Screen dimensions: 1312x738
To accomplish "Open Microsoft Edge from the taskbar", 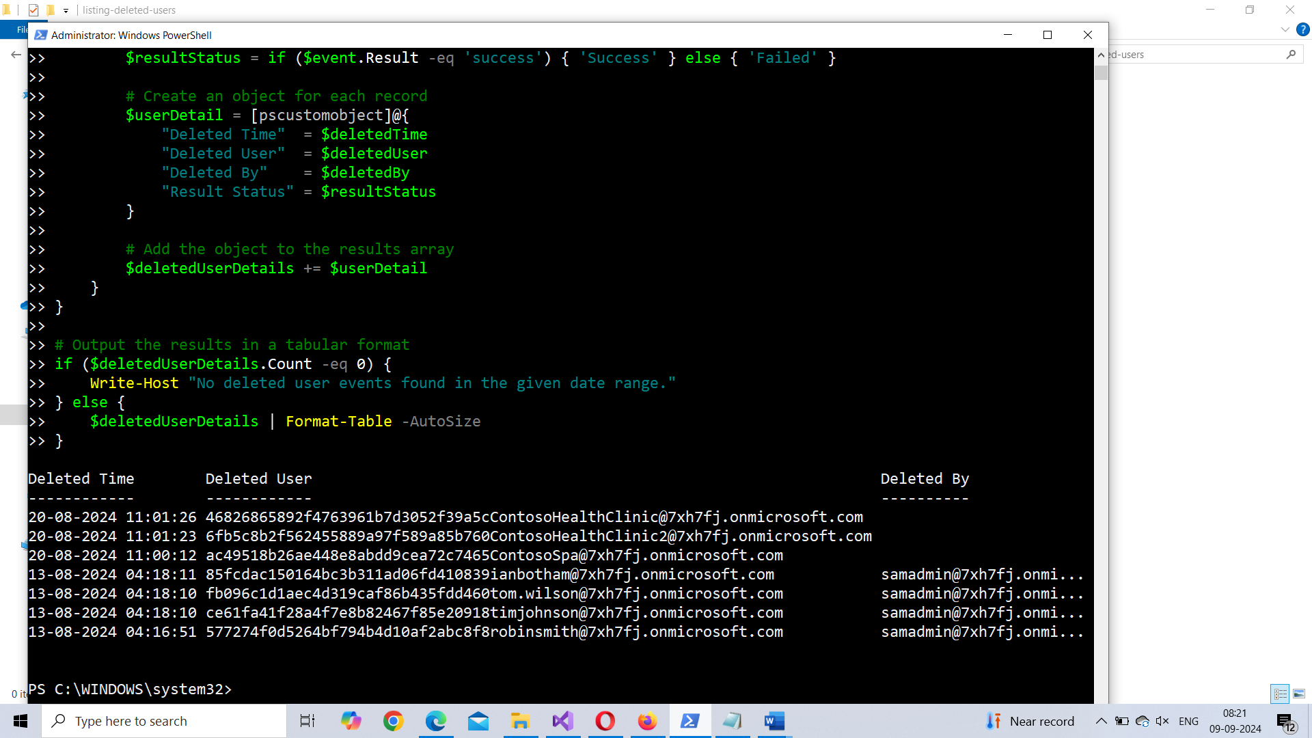I will pos(436,721).
